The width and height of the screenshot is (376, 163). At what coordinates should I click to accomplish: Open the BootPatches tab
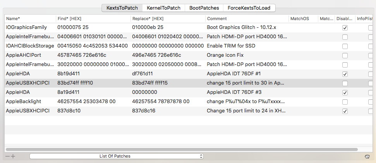(x=204, y=8)
